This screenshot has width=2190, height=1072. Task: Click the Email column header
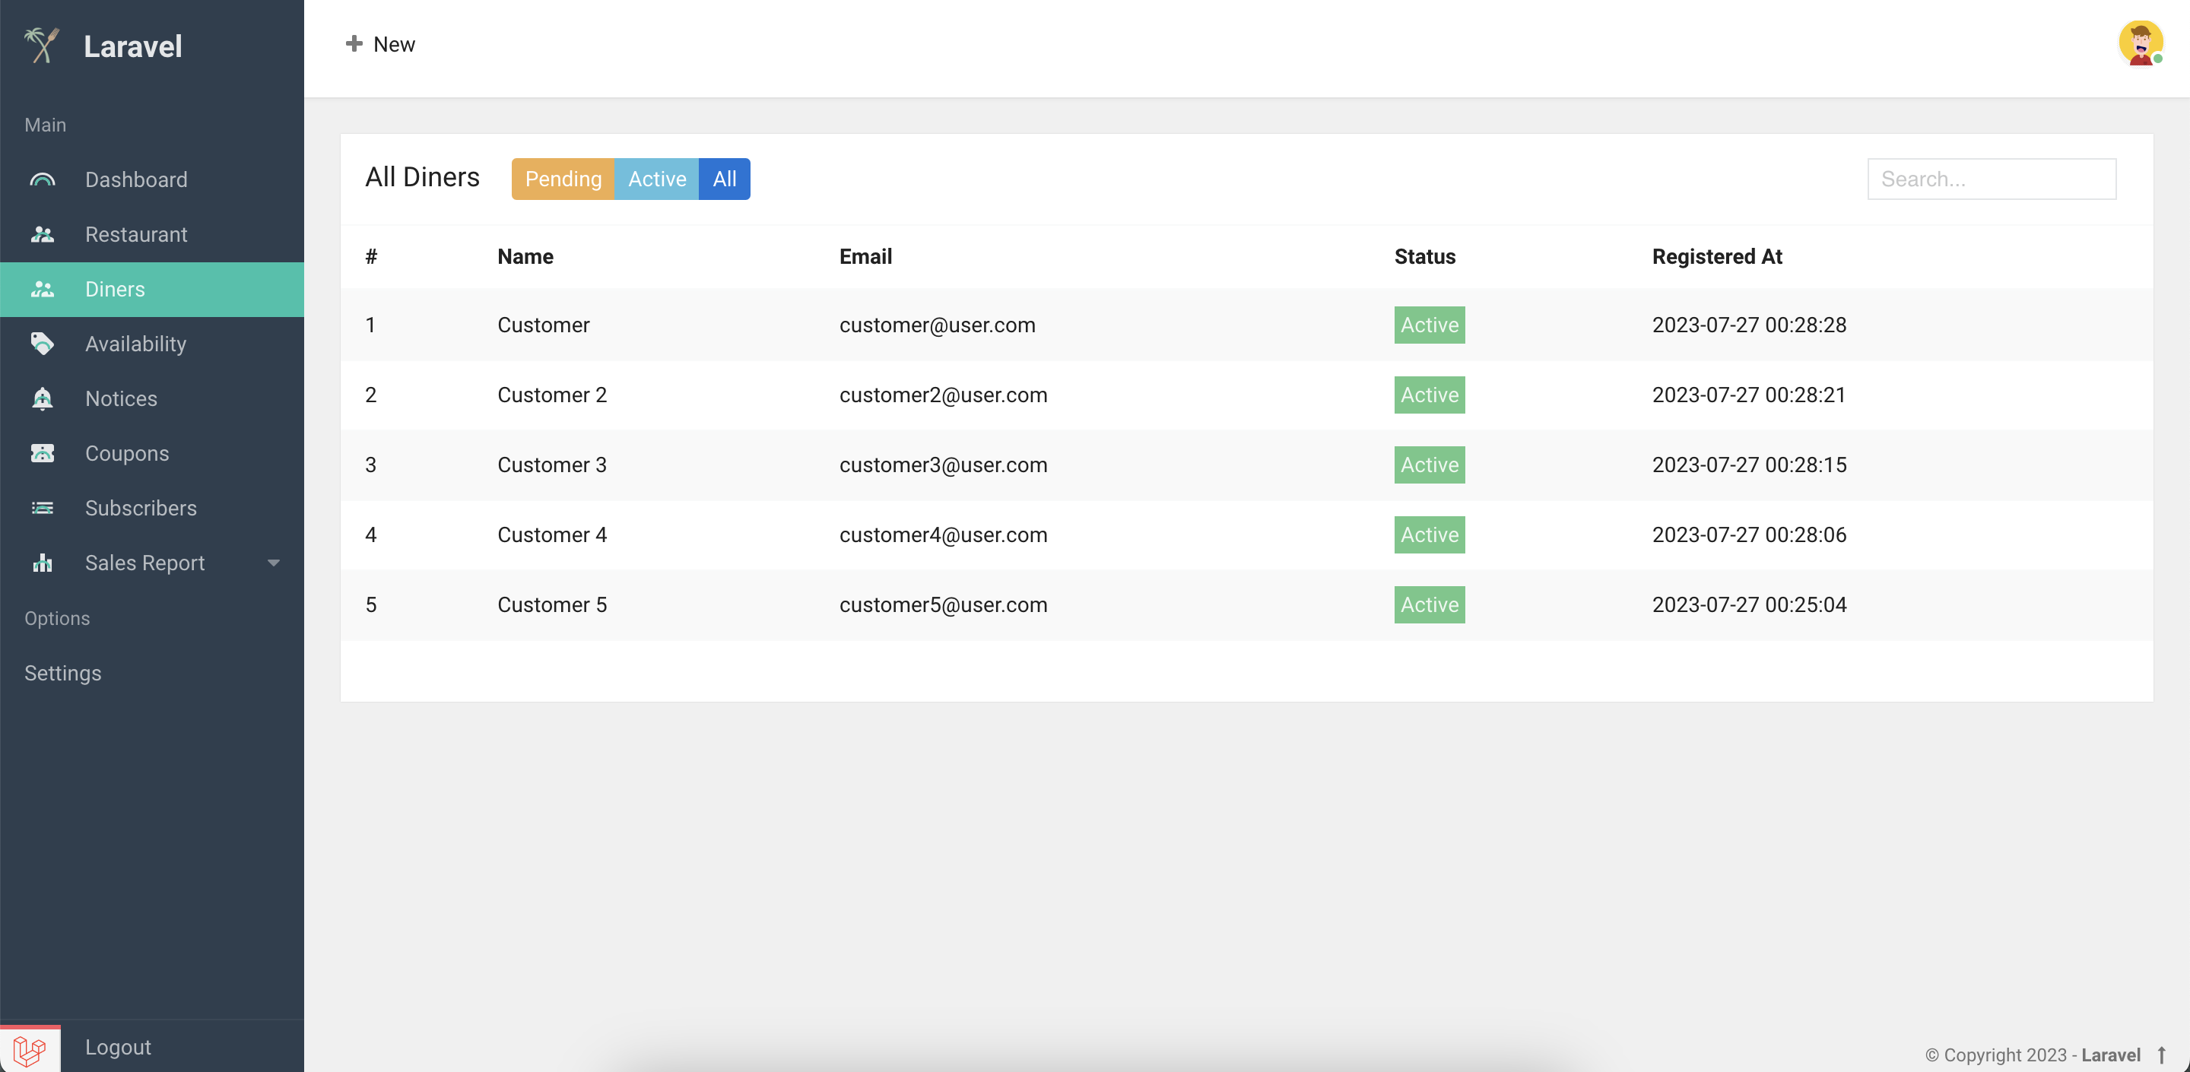(865, 257)
